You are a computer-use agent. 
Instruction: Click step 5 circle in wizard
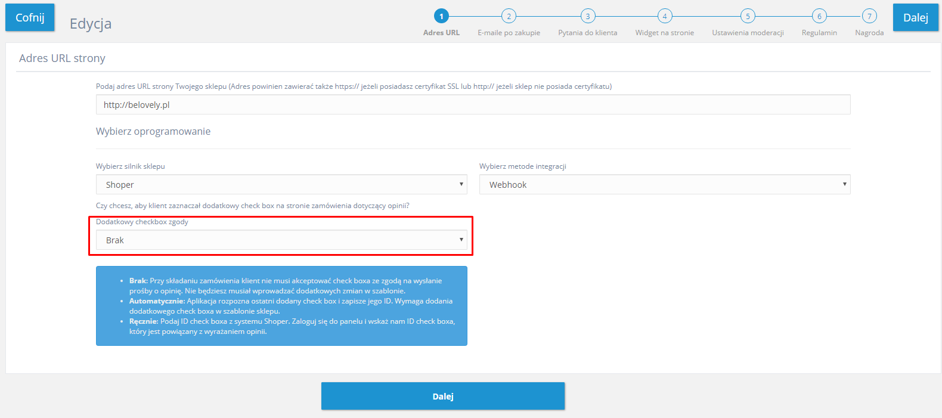coord(748,16)
